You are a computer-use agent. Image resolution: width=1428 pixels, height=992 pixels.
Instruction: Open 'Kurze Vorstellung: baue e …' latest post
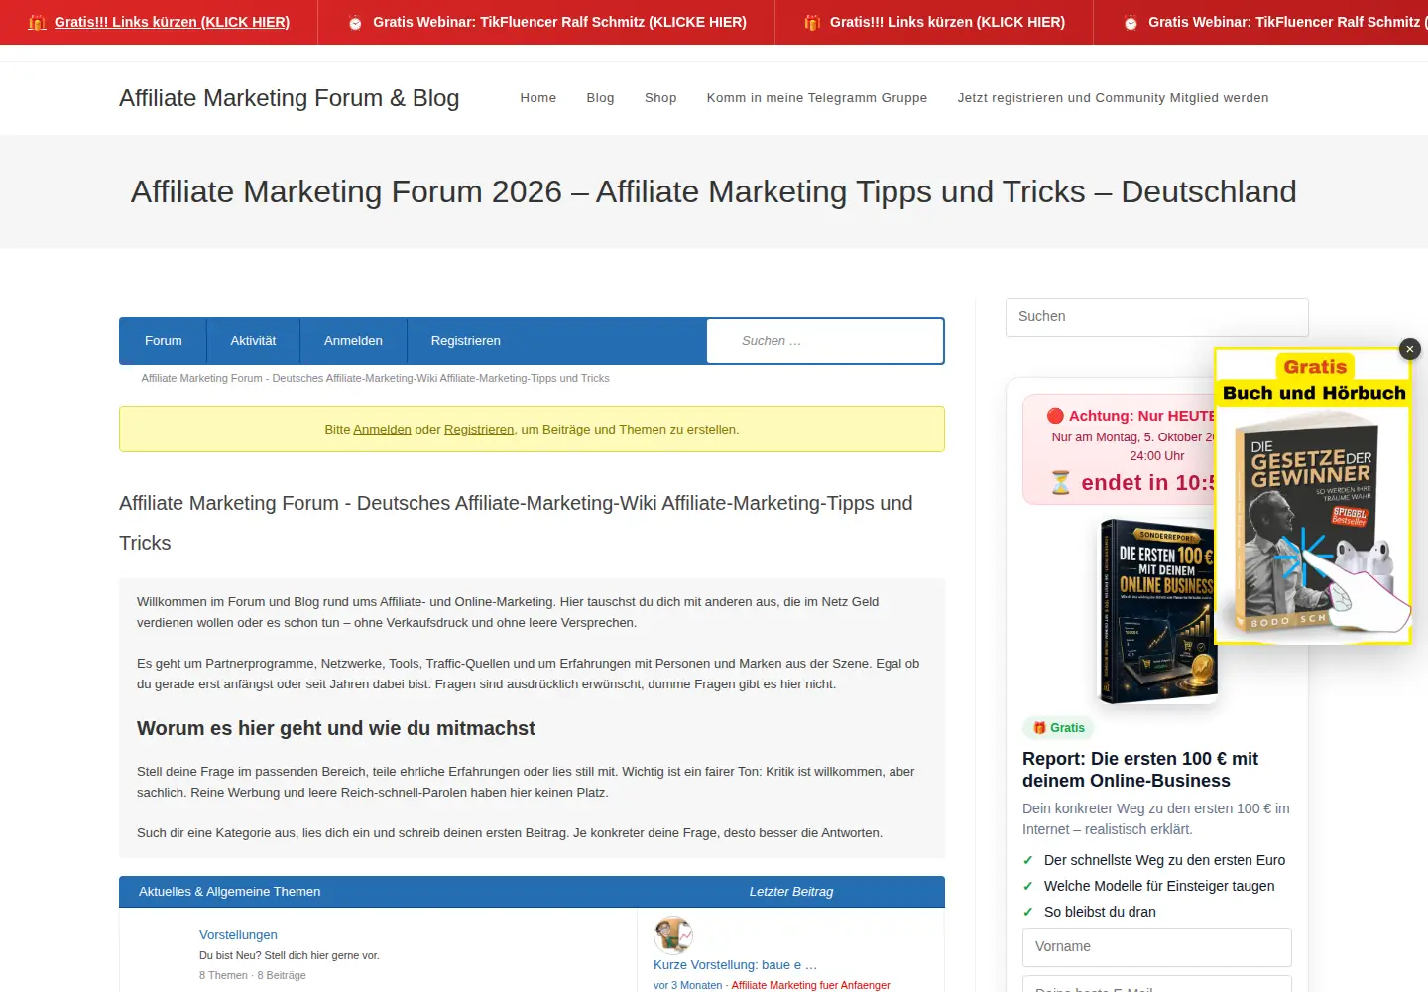735,965
